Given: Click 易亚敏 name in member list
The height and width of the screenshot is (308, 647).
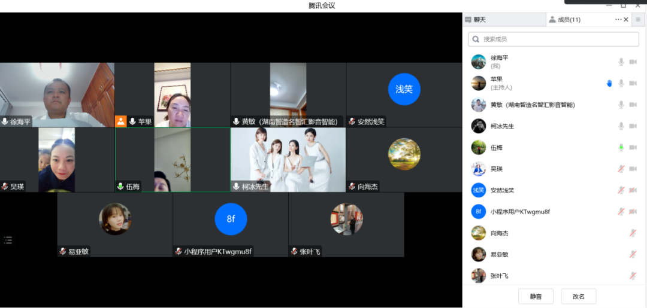Looking at the screenshot, I should pos(499,254).
